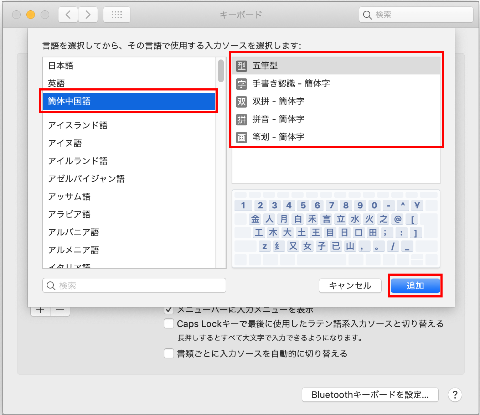Select アルバニア語 in language list
Image resolution: width=480 pixels, height=415 pixels.
pyautogui.click(x=129, y=232)
